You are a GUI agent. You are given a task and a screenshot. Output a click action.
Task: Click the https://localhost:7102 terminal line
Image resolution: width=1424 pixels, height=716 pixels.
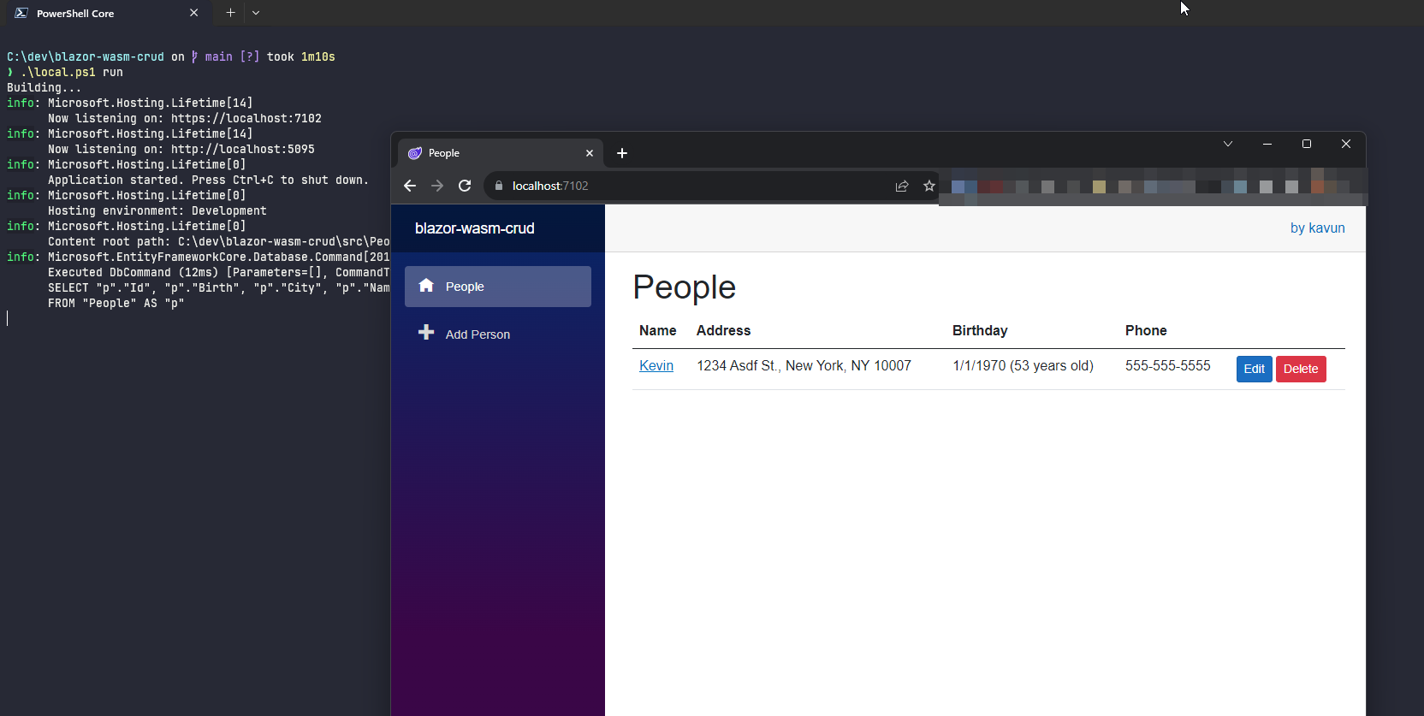click(185, 118)
